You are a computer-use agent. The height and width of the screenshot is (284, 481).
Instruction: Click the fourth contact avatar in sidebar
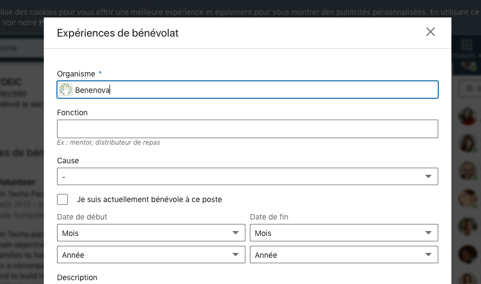point(467,199)
